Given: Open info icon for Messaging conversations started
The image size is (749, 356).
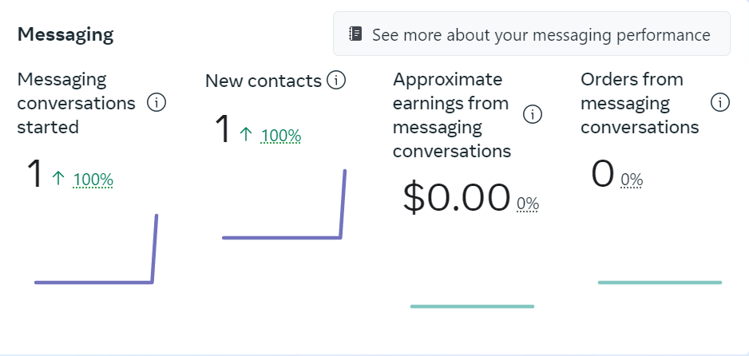Looking at the screenshot, I should 157,103.
